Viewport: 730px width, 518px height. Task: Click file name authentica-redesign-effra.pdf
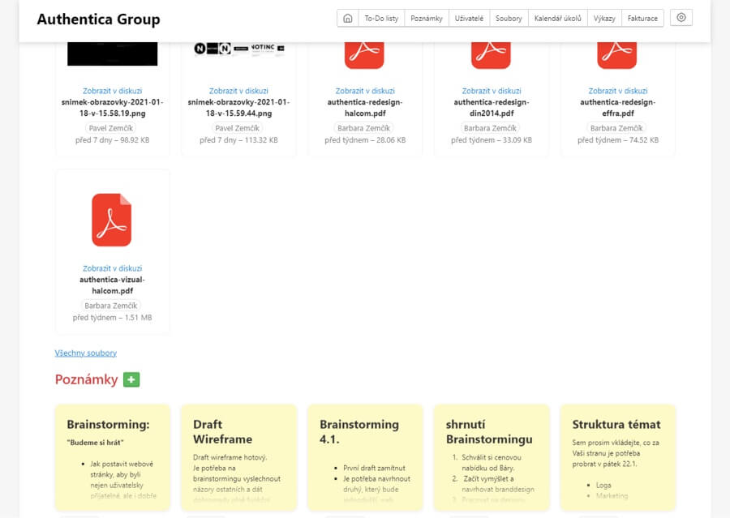tap(618, 108)
